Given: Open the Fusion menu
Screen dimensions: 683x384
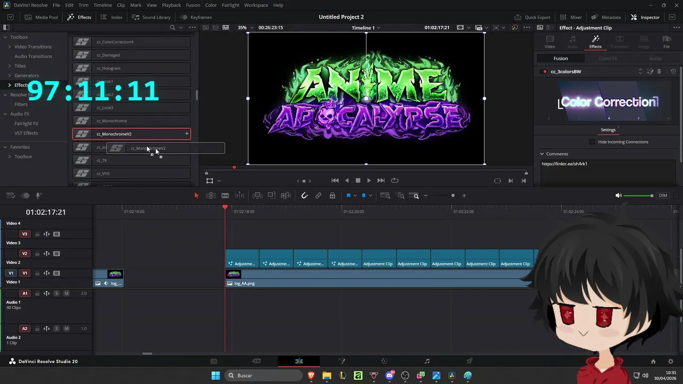Looking at the screenshot, I should click(x=193, y=5).
